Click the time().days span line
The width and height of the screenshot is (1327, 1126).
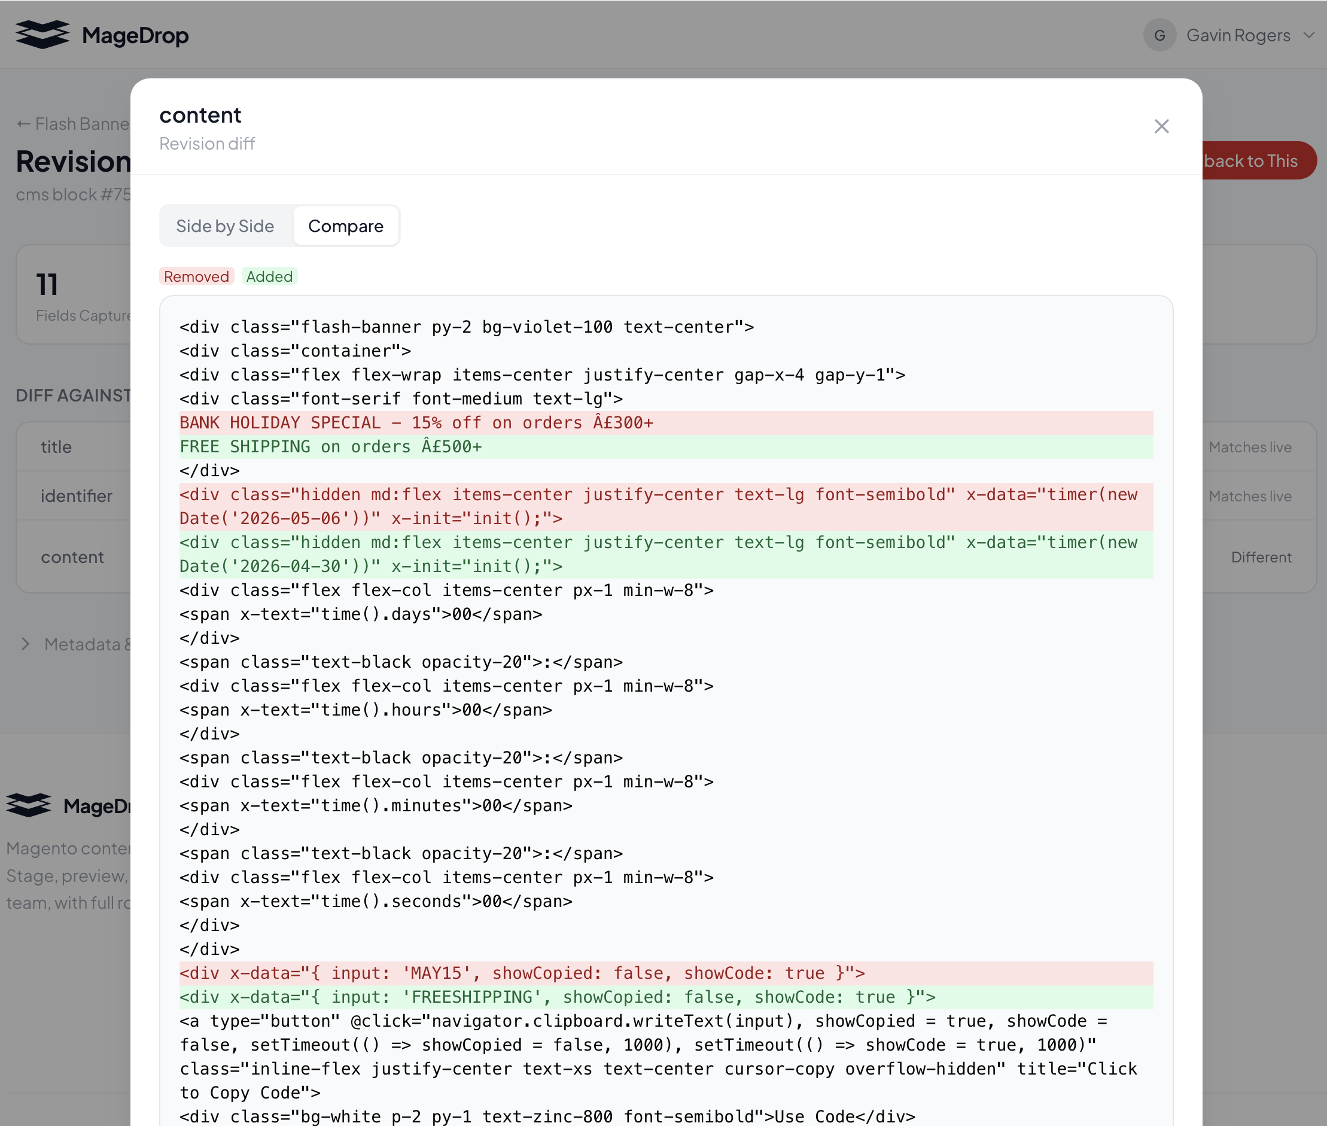[361, 614]
